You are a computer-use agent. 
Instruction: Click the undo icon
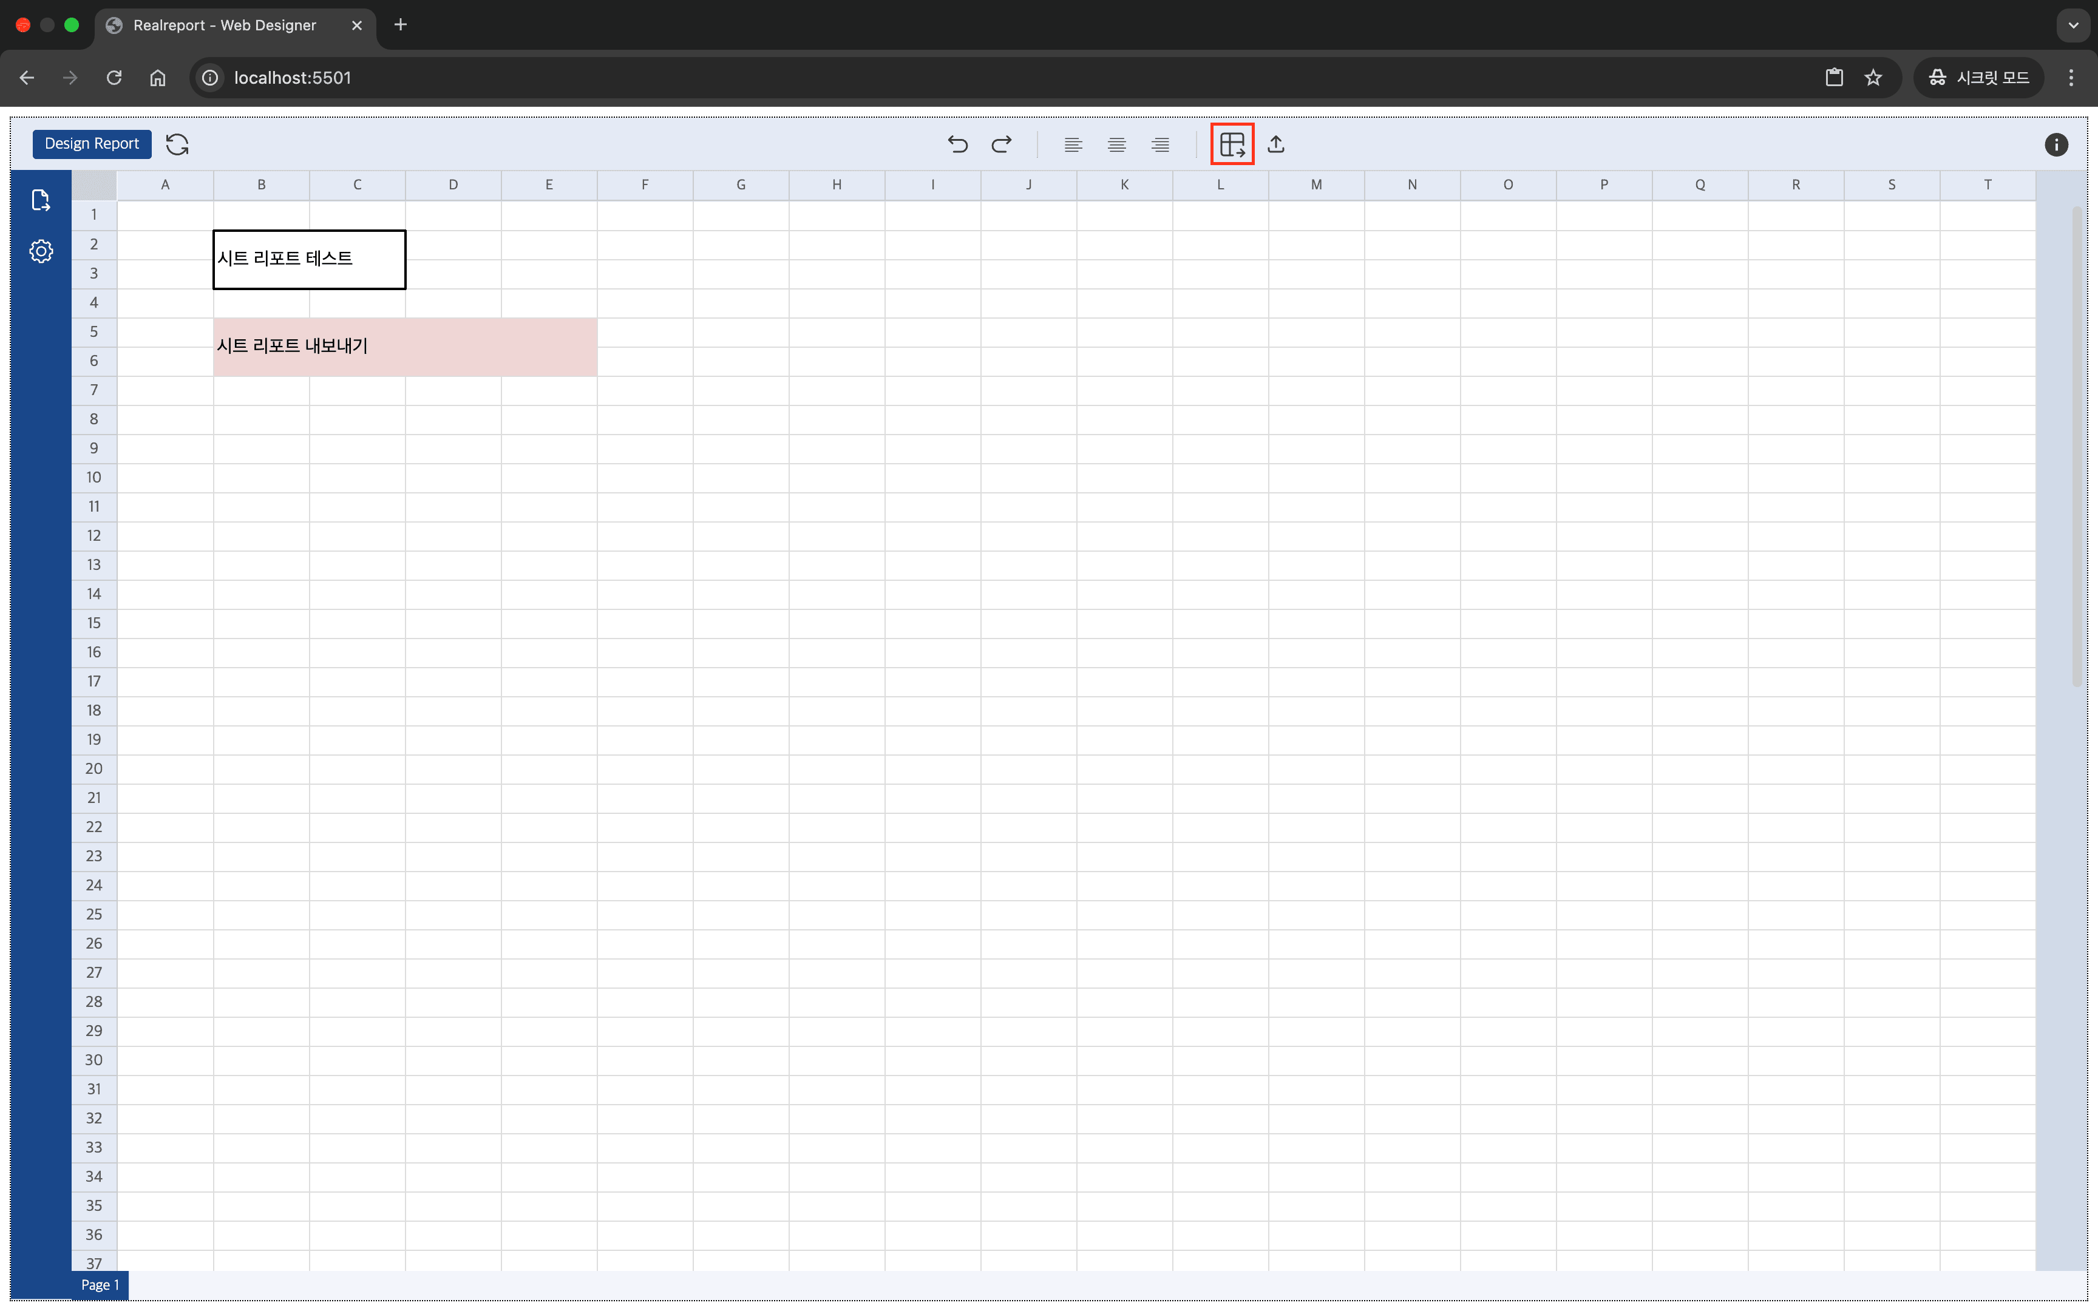956,143
